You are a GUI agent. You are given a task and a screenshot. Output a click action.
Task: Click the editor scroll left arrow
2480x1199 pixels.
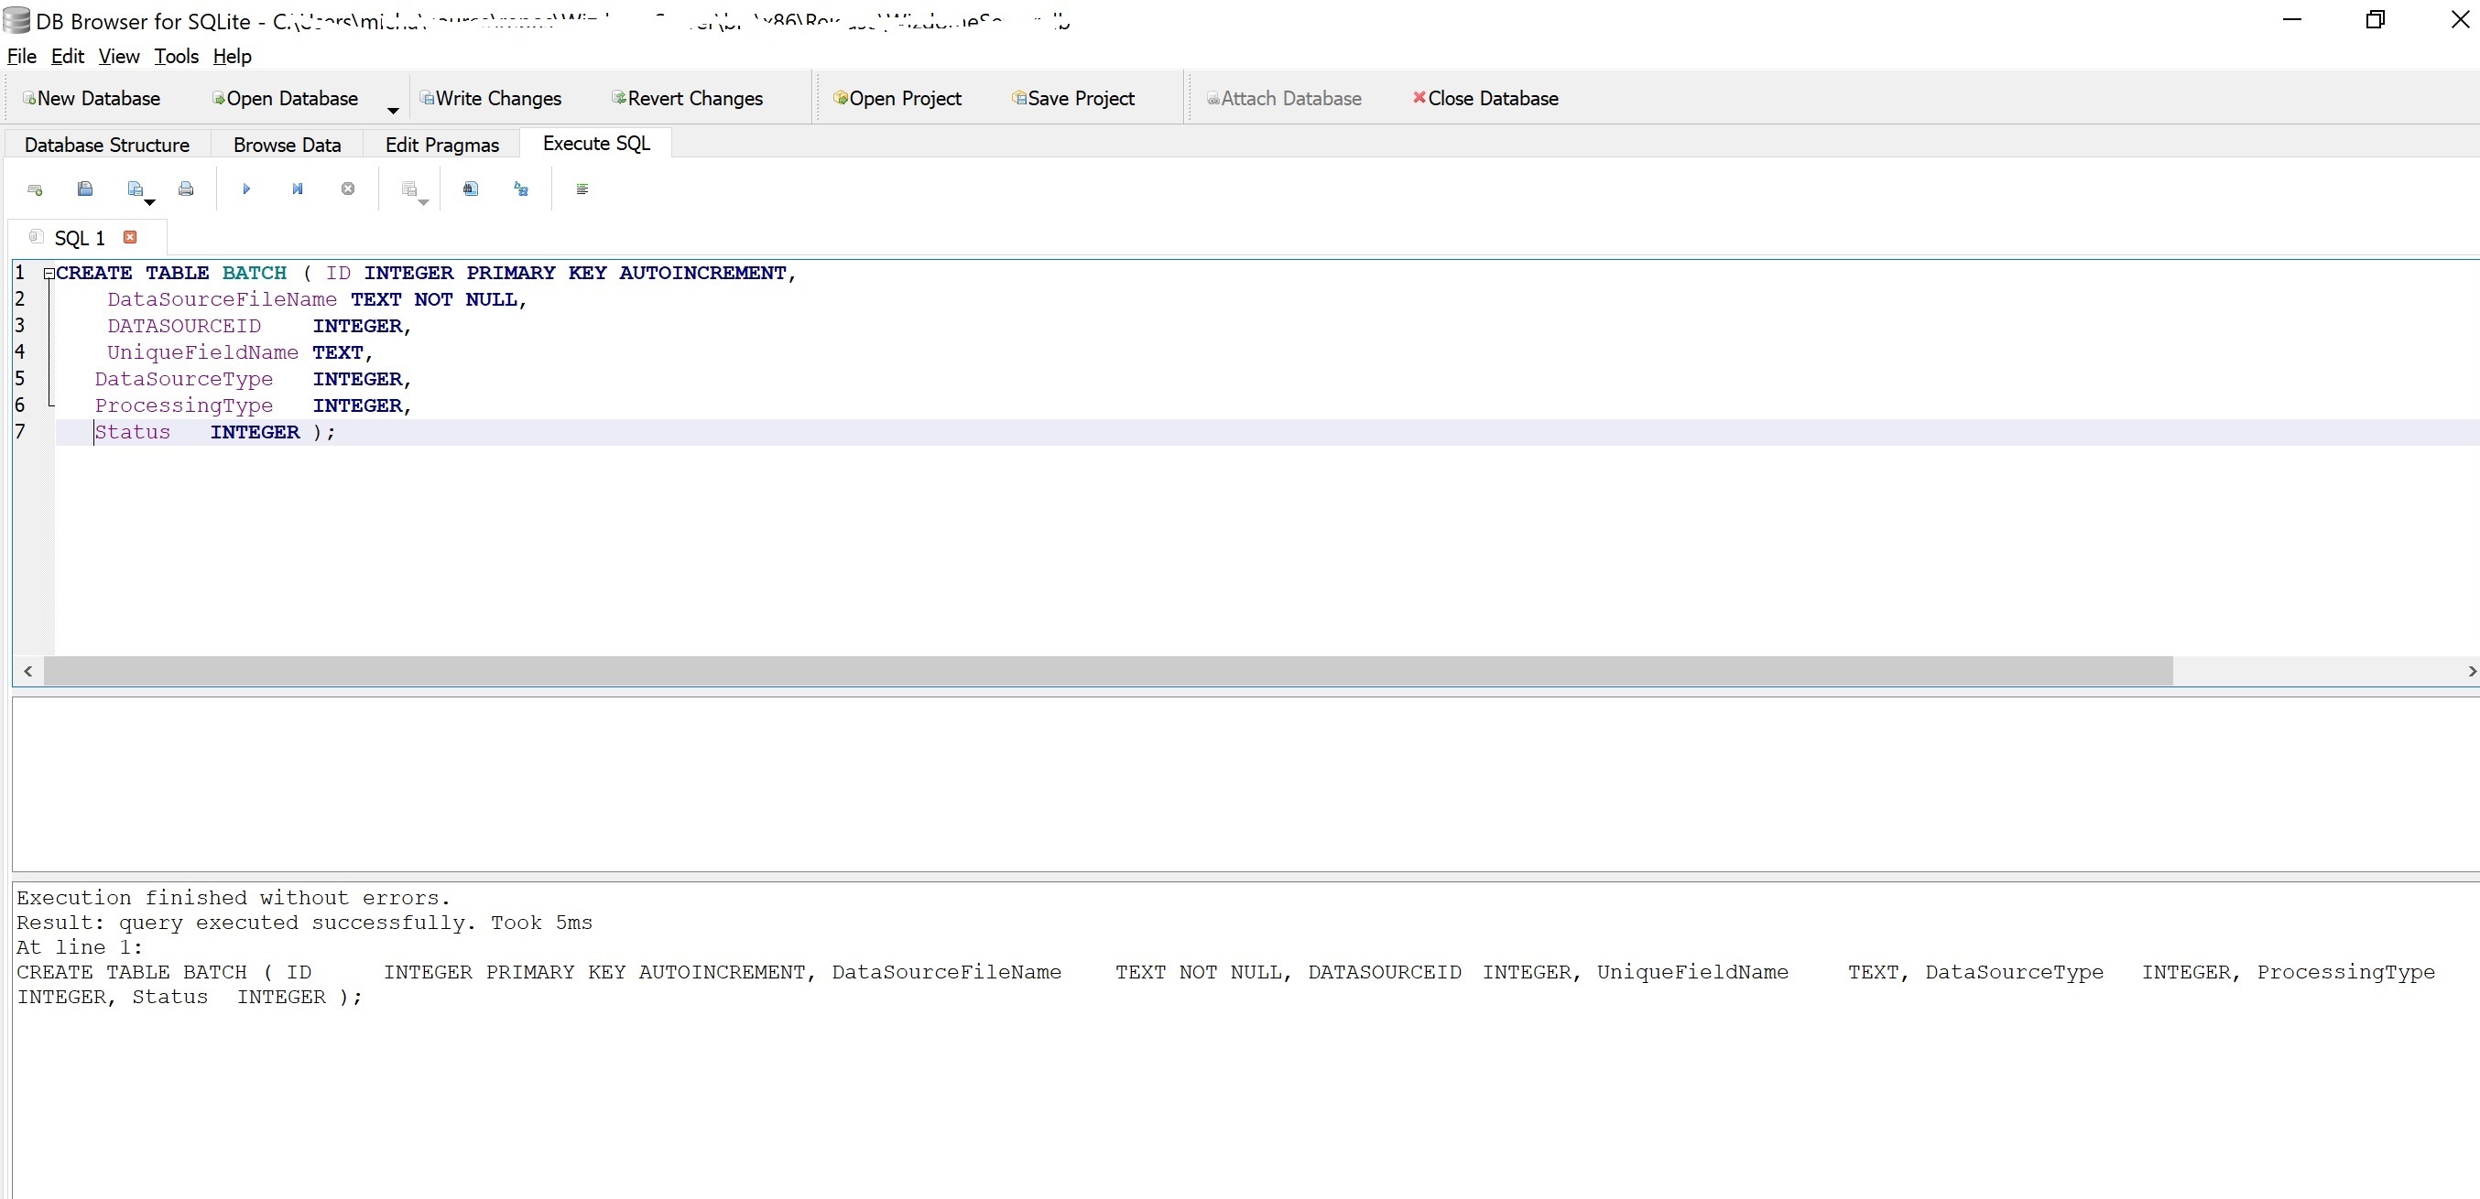pyautogui.click(x=27, y=671)
